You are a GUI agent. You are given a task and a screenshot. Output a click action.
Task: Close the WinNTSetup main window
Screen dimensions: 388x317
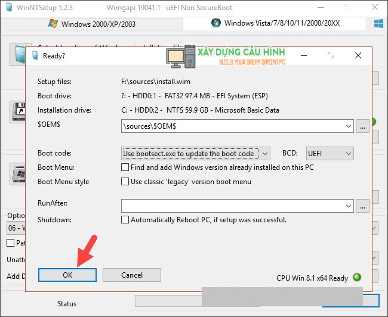click(x=375, y=7)
